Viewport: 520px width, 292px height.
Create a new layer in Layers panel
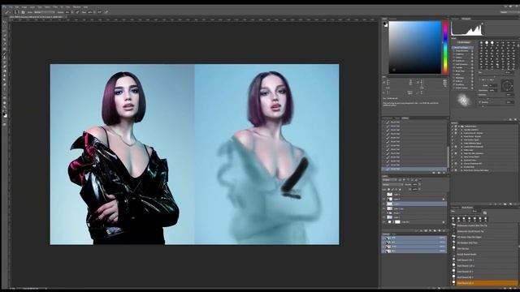tap(440, 230)
